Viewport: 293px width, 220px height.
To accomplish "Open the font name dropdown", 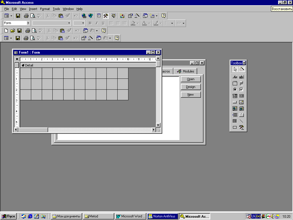I will point(69,23).
